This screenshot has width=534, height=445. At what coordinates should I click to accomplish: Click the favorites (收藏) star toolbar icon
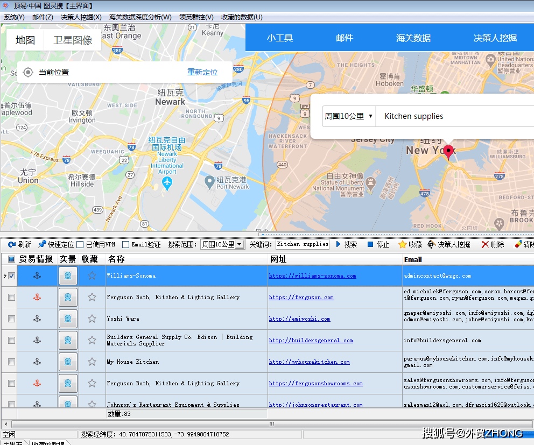[402, 244]
